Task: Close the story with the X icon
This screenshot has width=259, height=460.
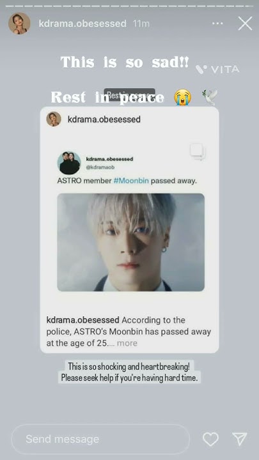Action: [245, 24]
